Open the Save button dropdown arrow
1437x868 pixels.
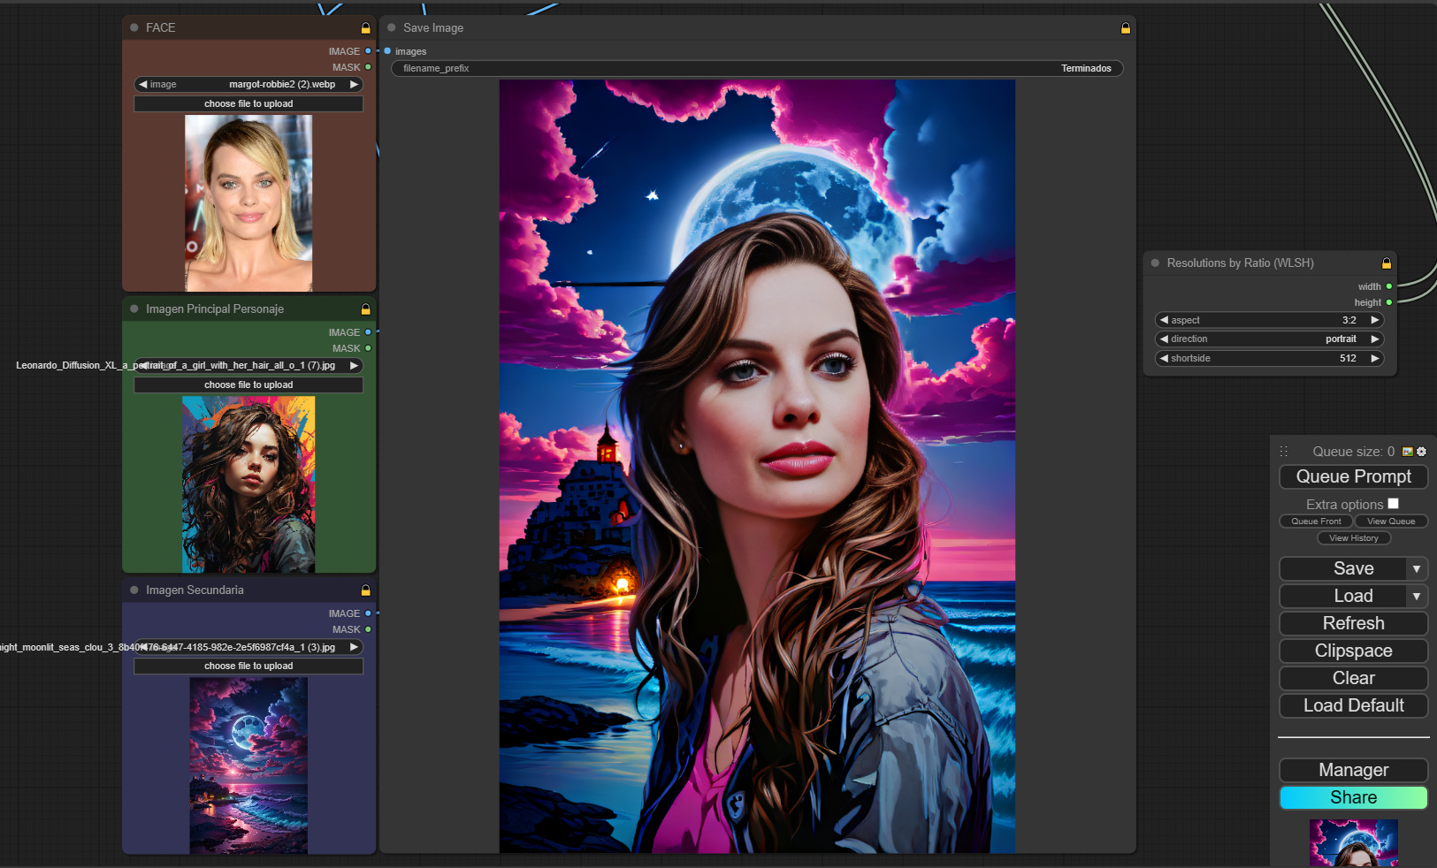tap(1417, 569)
